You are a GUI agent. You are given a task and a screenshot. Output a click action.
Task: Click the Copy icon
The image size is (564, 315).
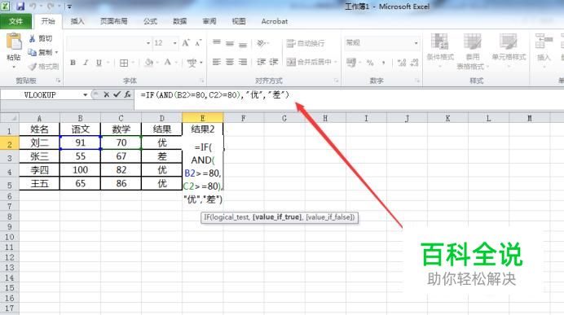(33, 52)
